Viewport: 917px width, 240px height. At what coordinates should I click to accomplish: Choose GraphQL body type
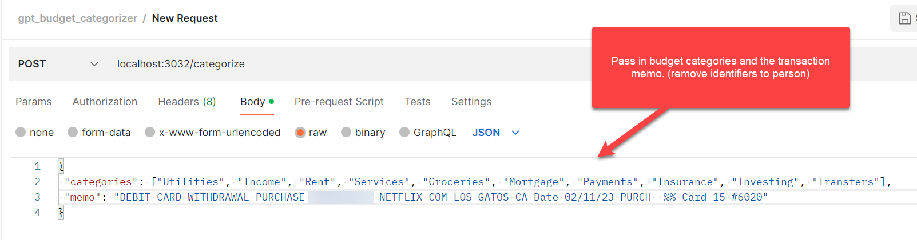pyautogui.click(x=404, y=132)
